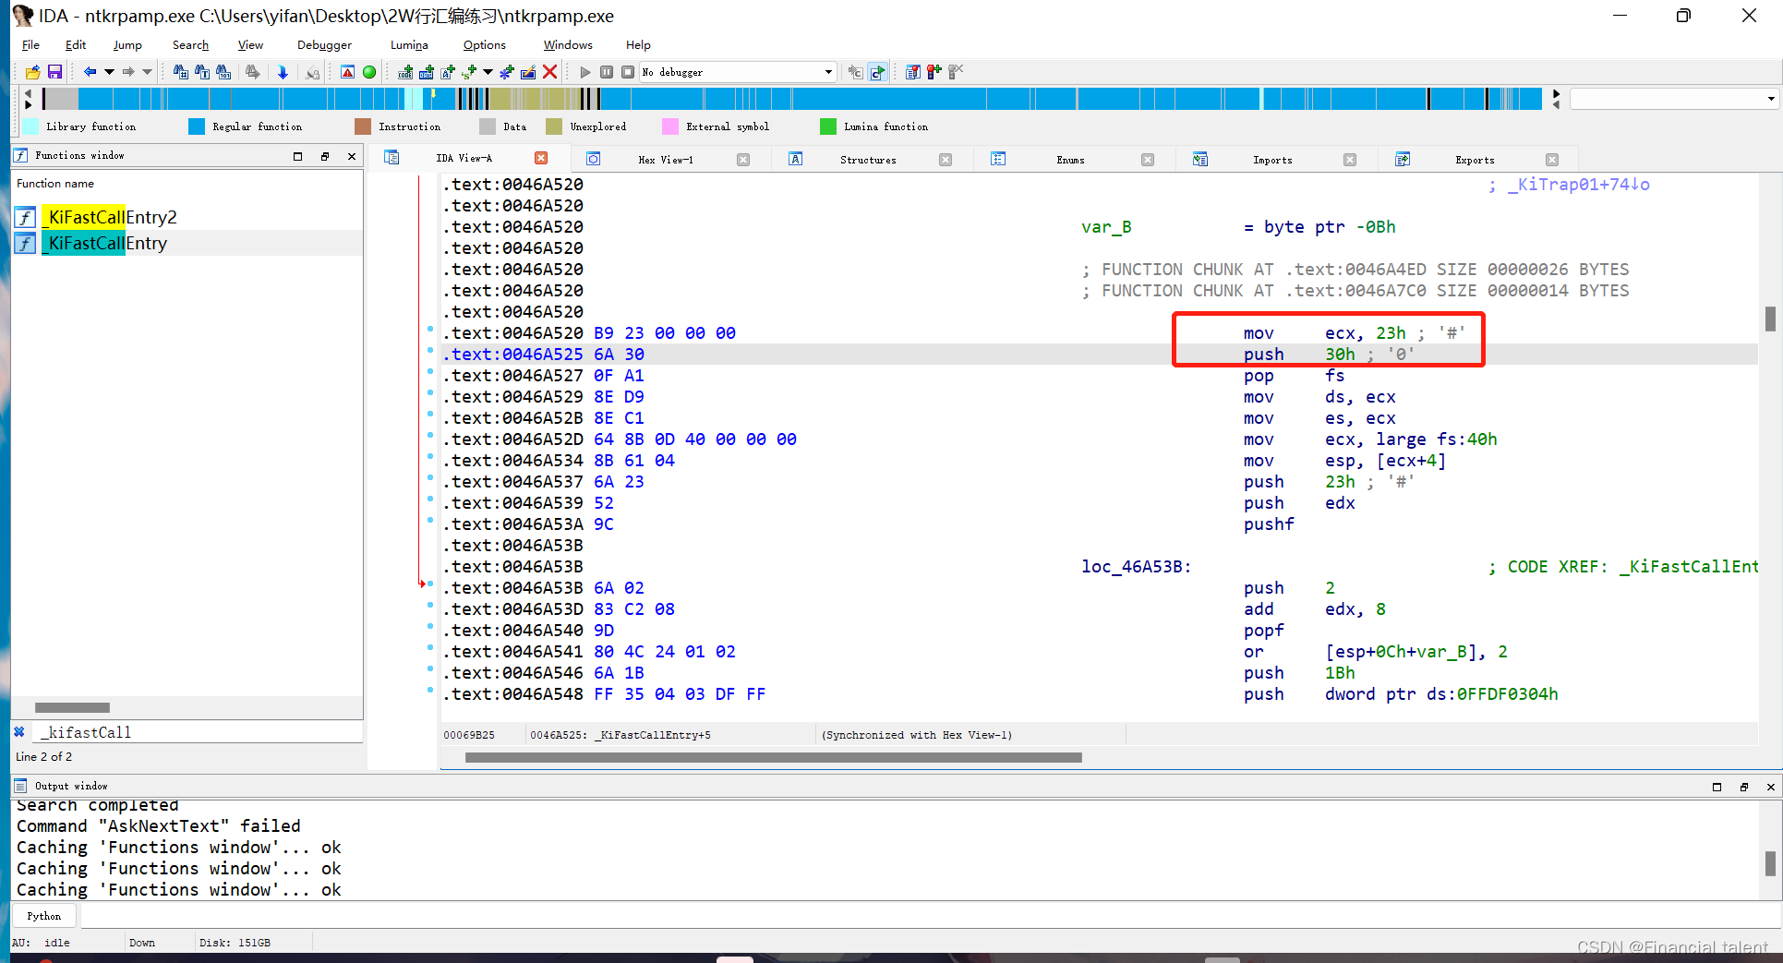This screenshot has width=1783, height=963.
Task: Open the Lumina menu
Action: click(409, 45)
